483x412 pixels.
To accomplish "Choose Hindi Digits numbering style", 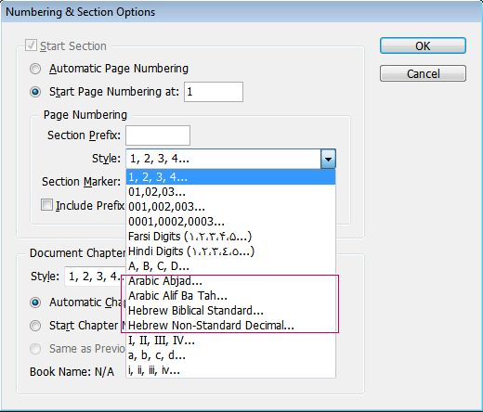I will coord(230,251).
